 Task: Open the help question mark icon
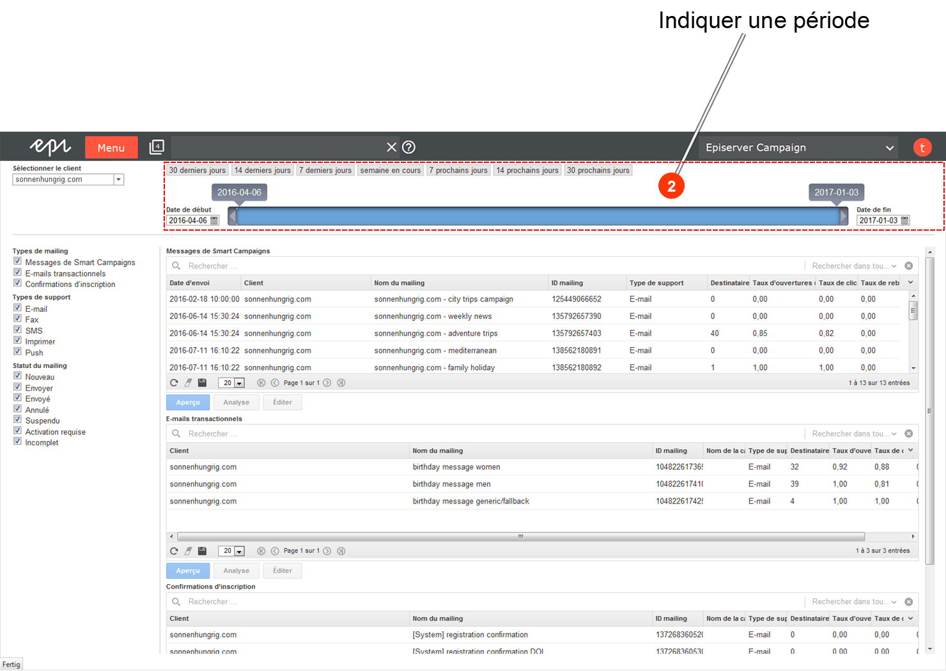click(x=409, y=147)
